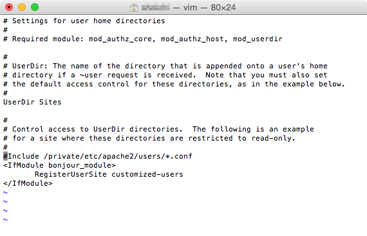Click the blurred username in title bar
Viewport: 367px width, 236px height.
click(x=156, y=7)
